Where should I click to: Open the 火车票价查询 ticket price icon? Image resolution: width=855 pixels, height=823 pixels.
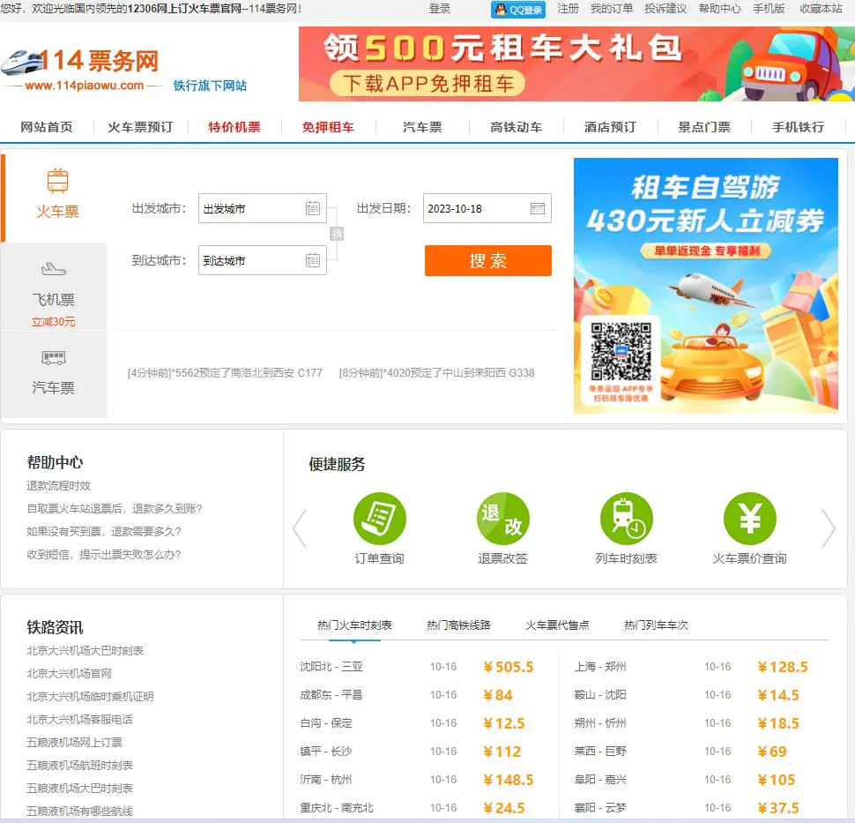point(750,519)
